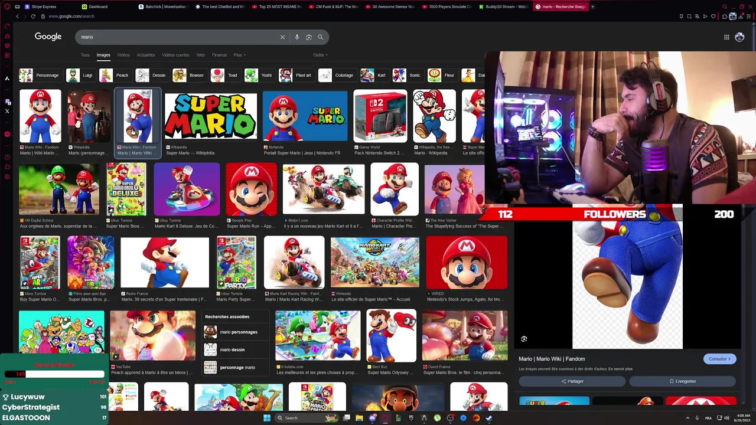Click the browser address bar

point(354,17)
